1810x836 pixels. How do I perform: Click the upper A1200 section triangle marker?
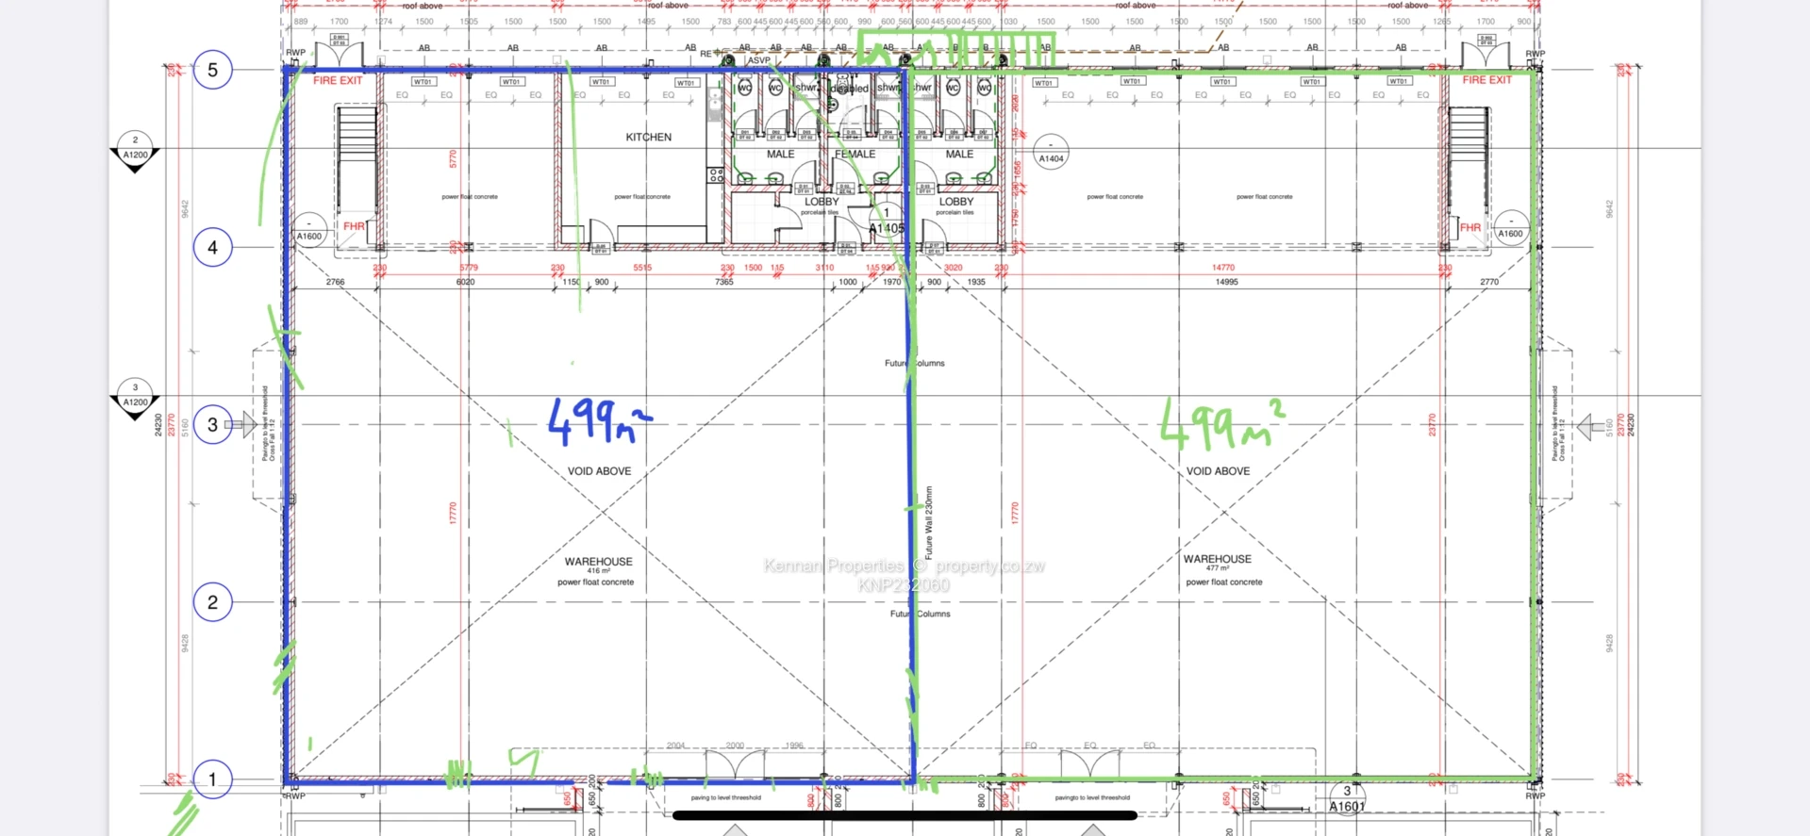pyautogui.click(x=135, y=152)
